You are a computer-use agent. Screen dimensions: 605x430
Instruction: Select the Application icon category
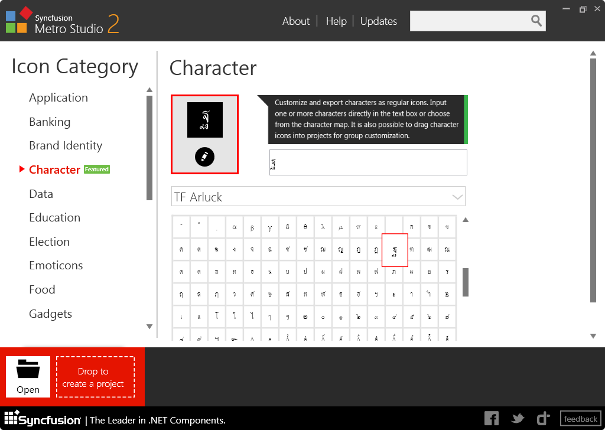[58, 97]
